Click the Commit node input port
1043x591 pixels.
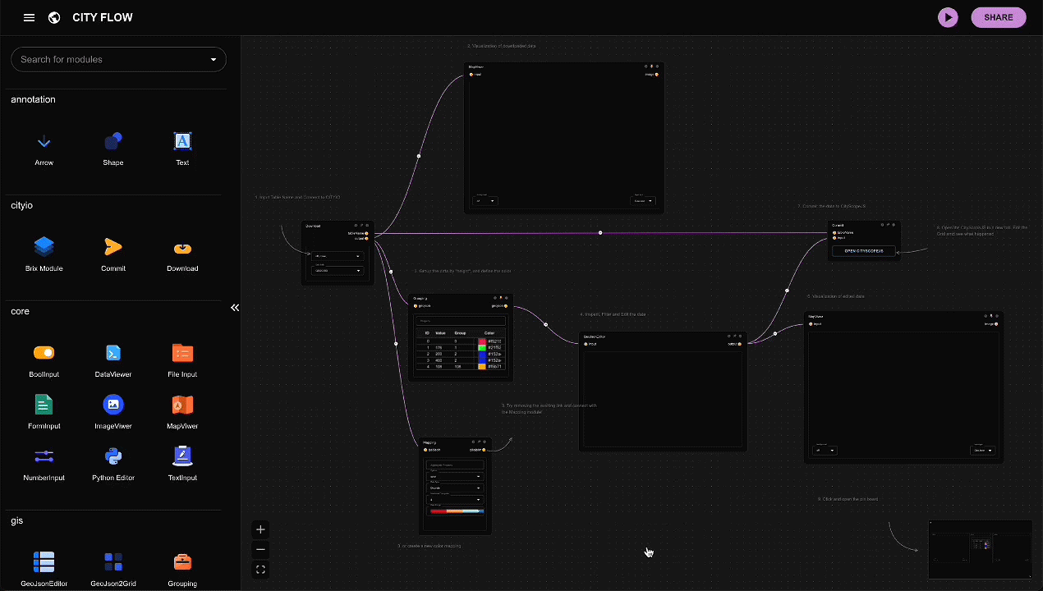coord(834,238)
